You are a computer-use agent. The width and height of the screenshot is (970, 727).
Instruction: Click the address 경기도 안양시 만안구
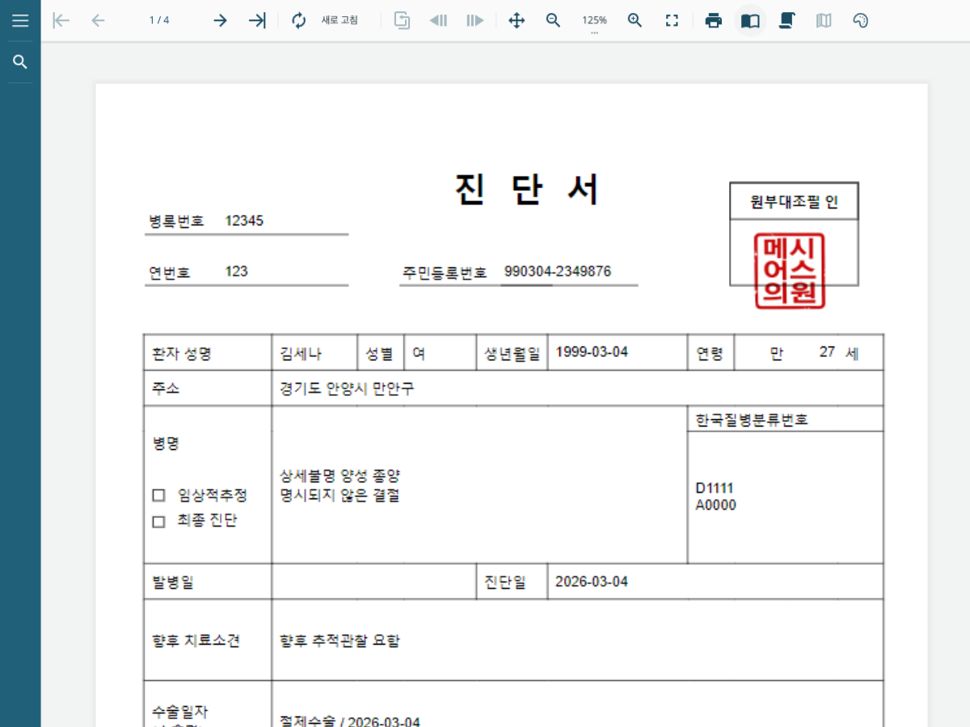[347, 389]
